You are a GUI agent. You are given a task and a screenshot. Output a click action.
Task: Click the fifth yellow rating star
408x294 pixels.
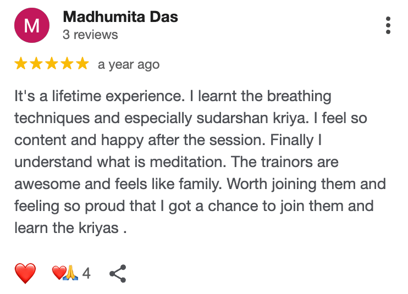coord(82,63)
